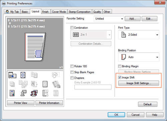Confirm with the OK button
The height and width of the screenshot is (121, 167).
pyautogui.click(x=116, y=115)
